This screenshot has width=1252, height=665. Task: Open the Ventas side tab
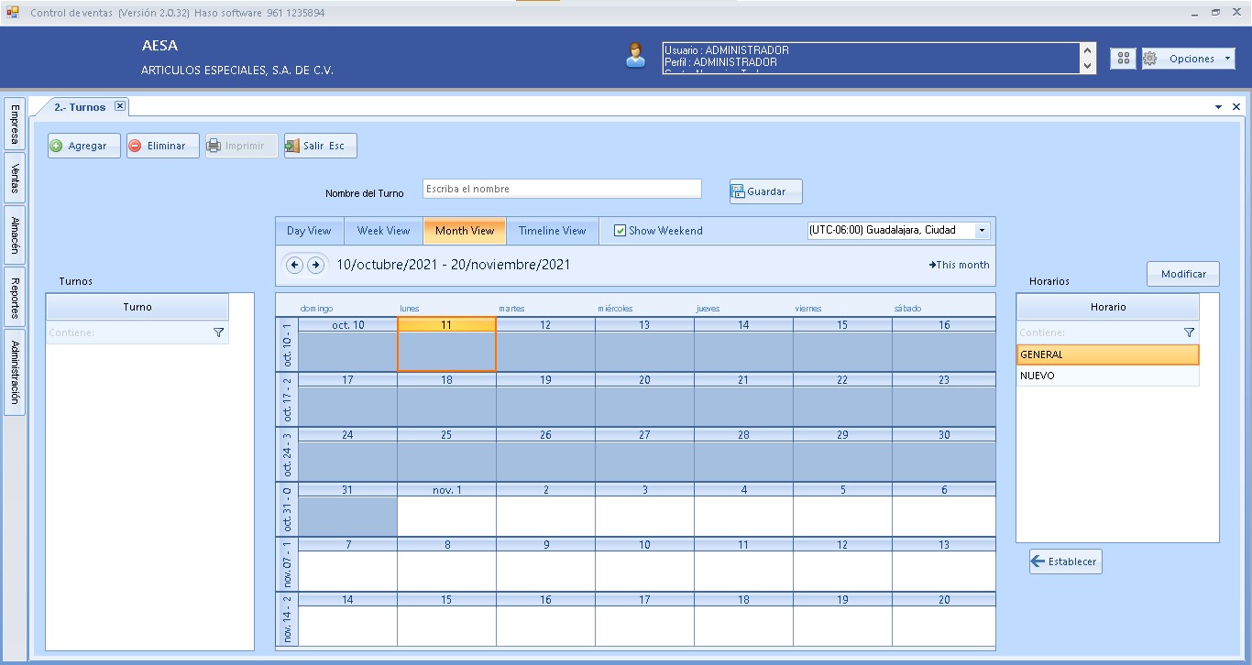pyautogui.click(x=15, y=180)
